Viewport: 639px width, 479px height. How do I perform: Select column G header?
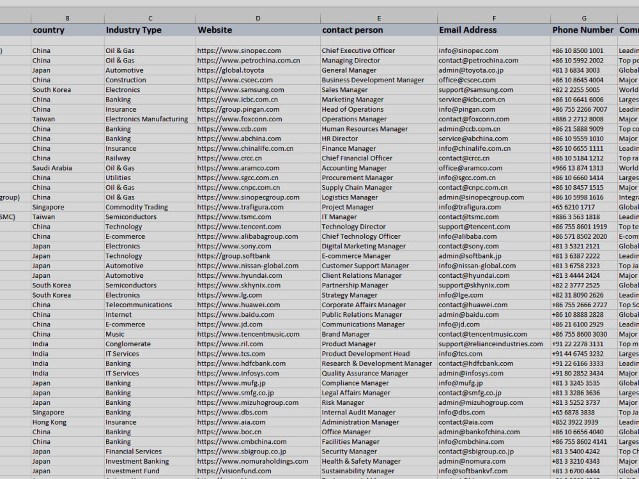tap(584, 19)
